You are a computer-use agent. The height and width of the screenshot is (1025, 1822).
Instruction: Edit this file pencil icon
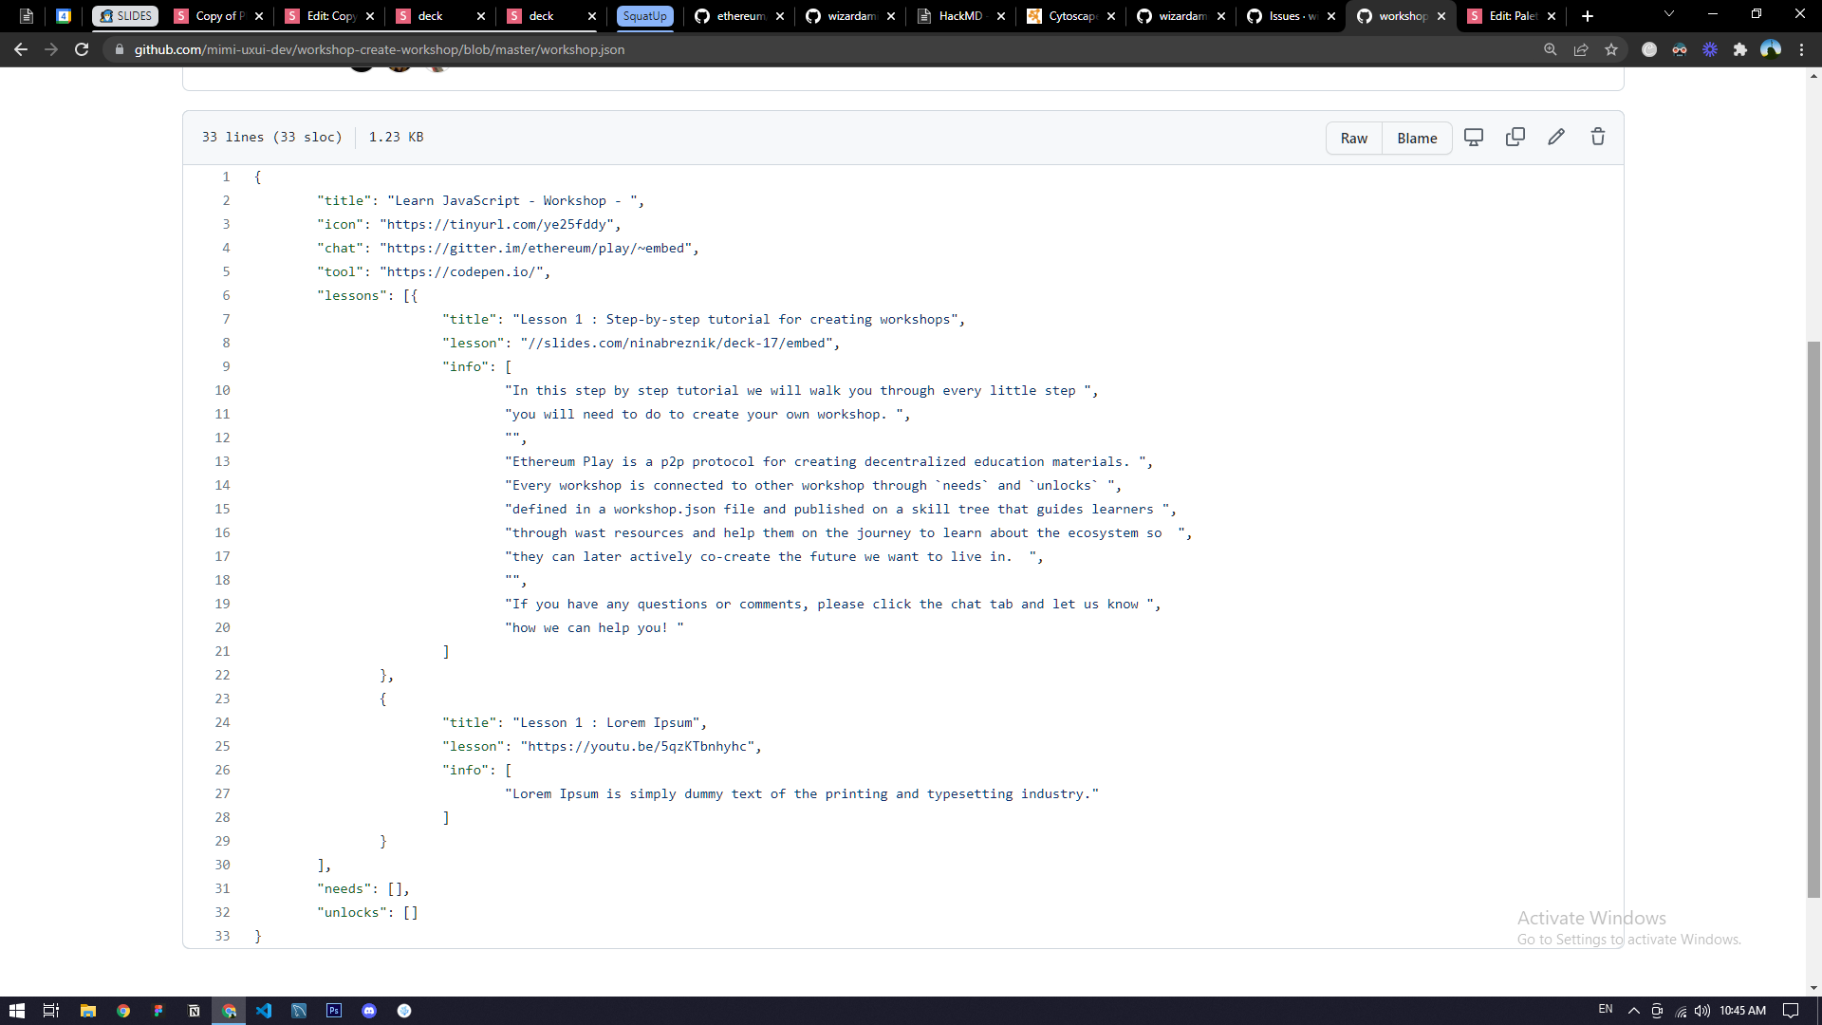click(x=1556, y=138)
